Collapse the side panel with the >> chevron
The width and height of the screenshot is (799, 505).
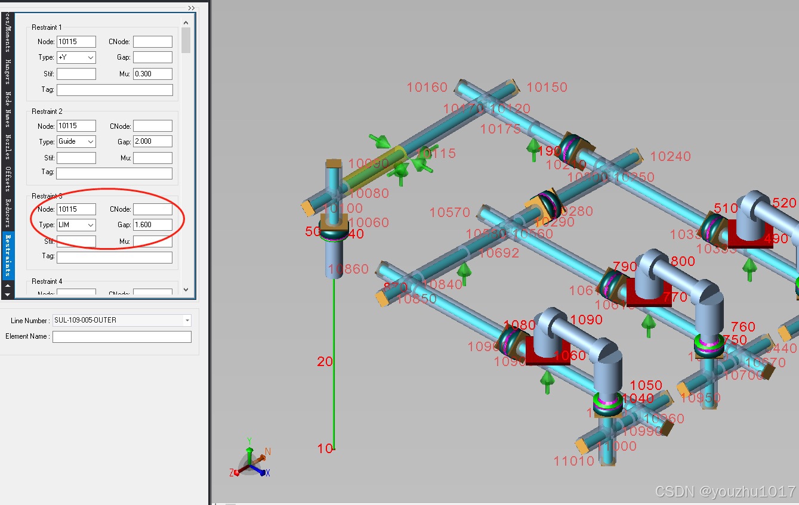[191, 8]
